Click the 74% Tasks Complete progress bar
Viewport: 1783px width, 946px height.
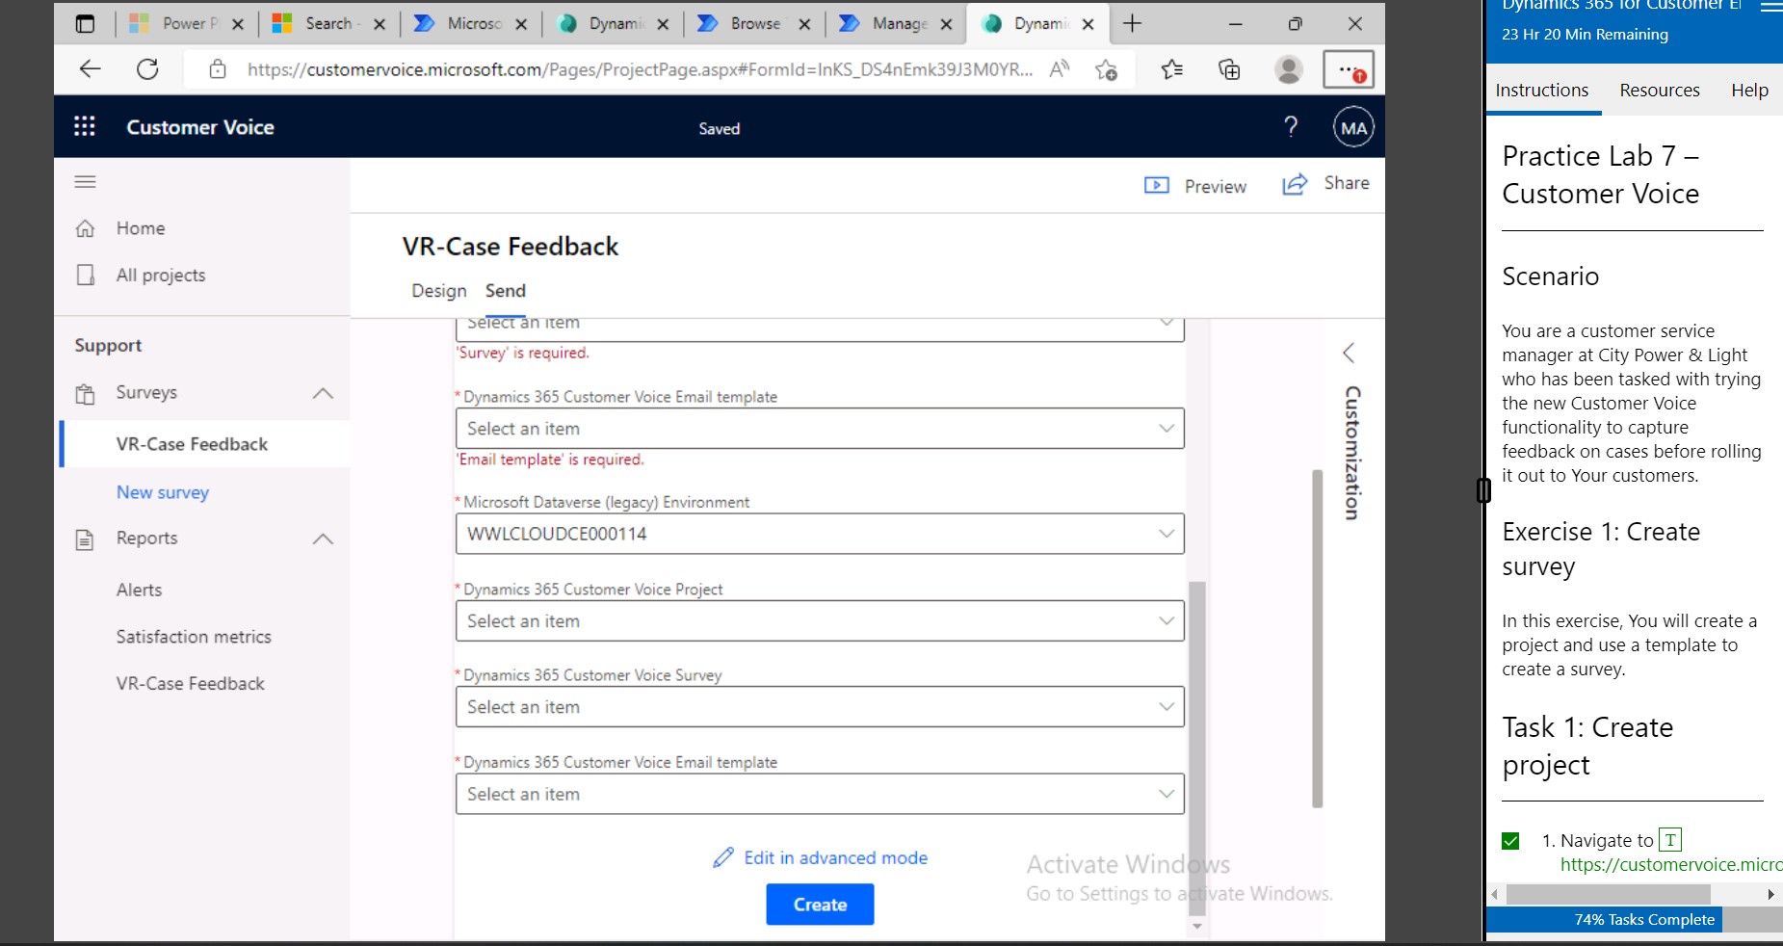tap(1643, 920)
